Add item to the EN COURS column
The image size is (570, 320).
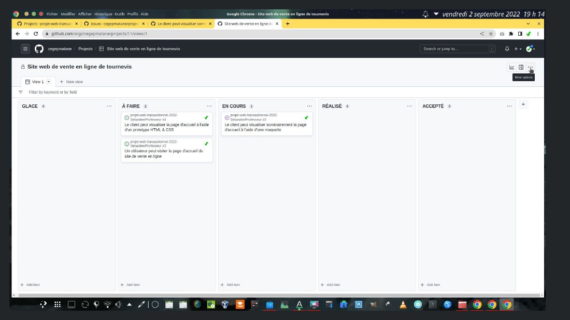click(230, 285)
